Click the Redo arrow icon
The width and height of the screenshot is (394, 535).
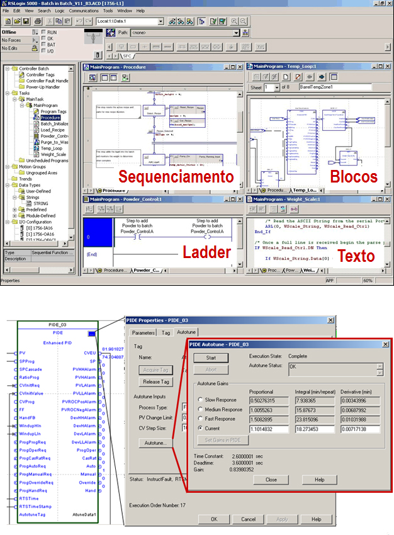[88, 21]
